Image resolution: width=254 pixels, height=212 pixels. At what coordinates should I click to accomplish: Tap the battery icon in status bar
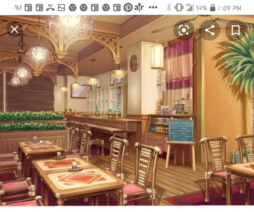[x=212, y=7]
